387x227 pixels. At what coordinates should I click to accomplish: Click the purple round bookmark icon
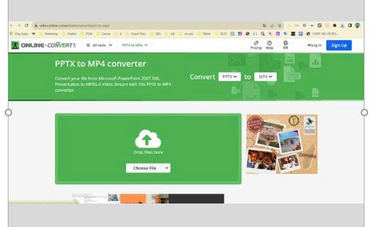[278, 34]
